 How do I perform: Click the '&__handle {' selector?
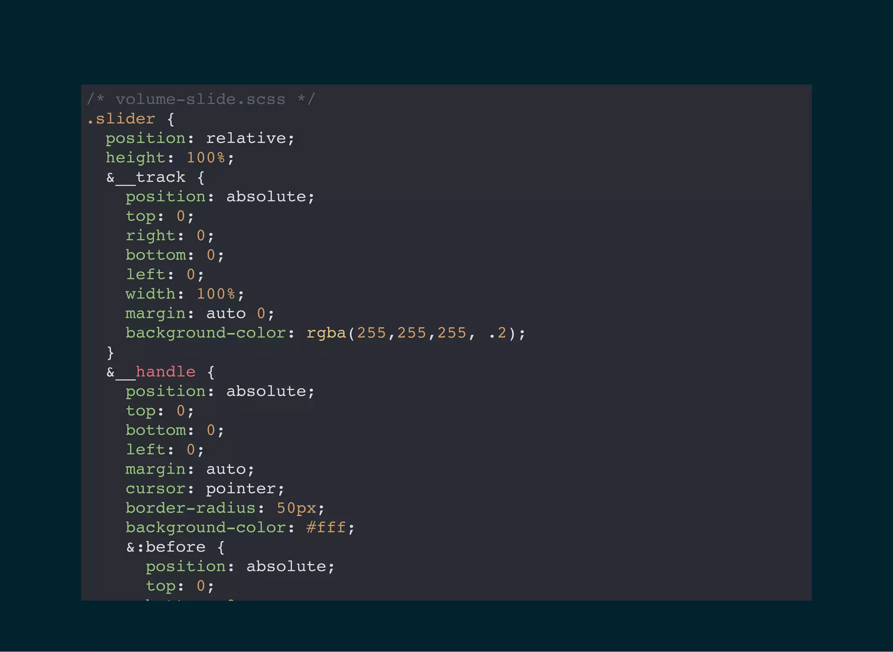tap(160, 372)
